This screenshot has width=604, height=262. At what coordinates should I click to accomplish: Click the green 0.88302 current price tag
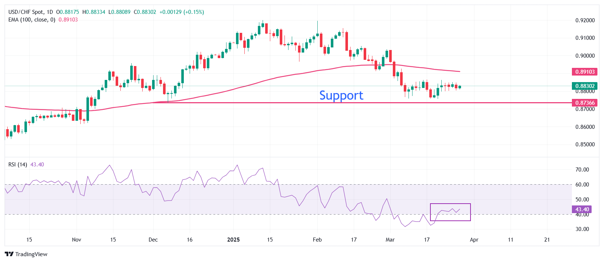coord(585,86)
